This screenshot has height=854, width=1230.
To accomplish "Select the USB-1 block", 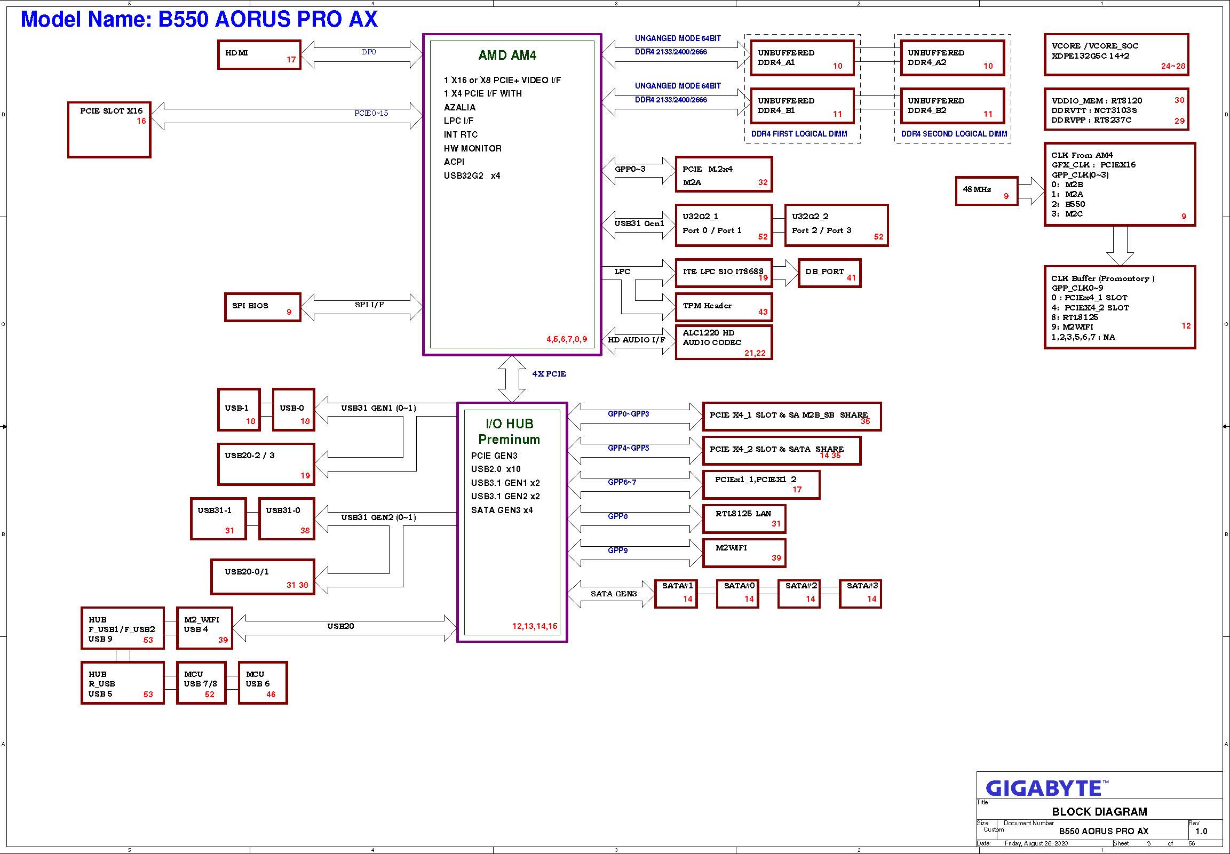I will coord(239,410).
